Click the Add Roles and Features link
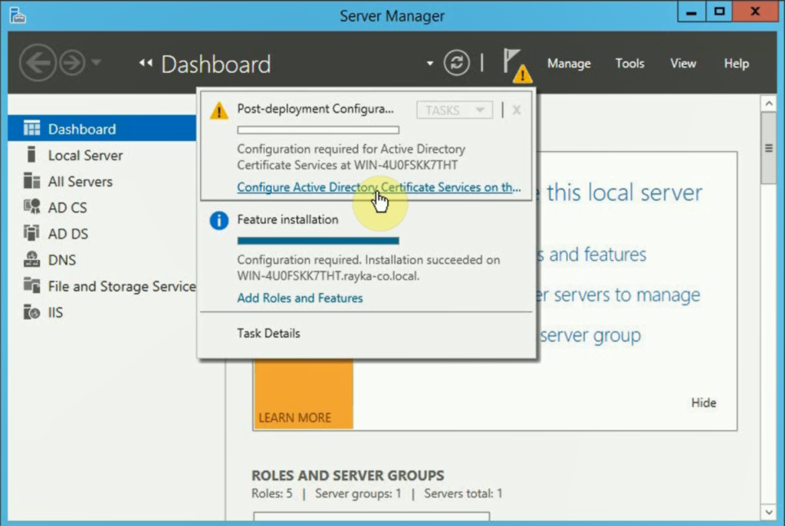 click(x=300, y=298)
